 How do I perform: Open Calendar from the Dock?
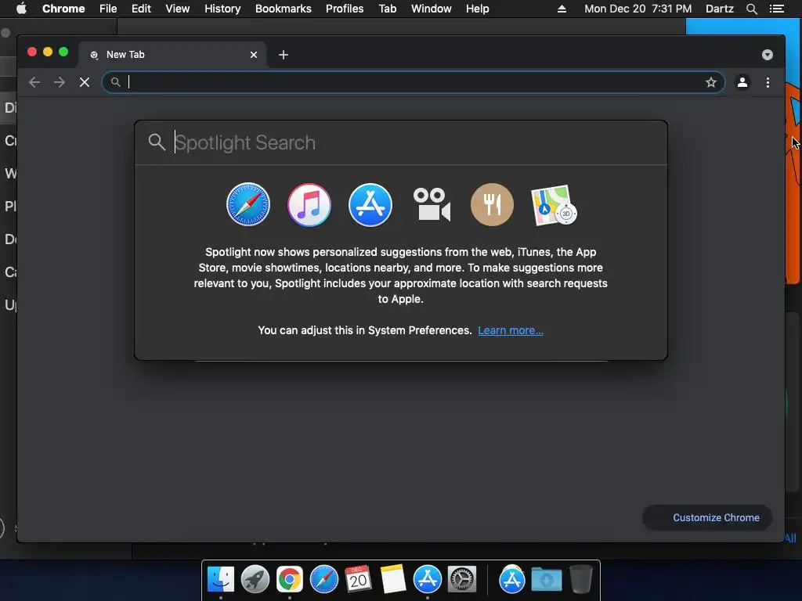pyautogui.click(x=358, y=579)
